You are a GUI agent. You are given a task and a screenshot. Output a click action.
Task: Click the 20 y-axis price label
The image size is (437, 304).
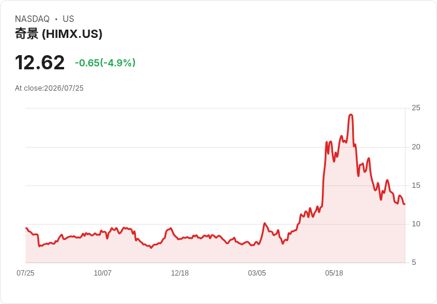416,147
